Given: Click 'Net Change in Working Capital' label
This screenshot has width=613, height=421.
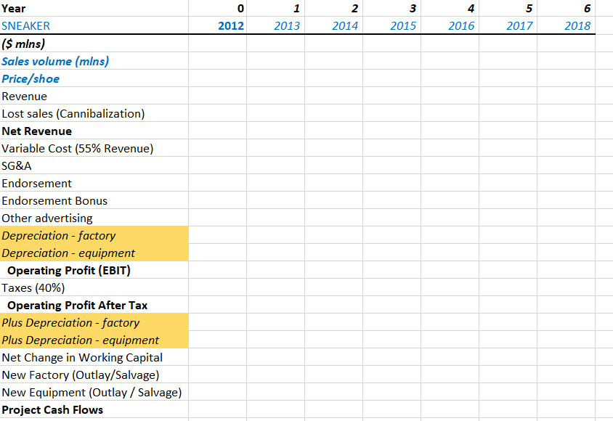Looking at the screenshot, I should [x=94, y=357].
